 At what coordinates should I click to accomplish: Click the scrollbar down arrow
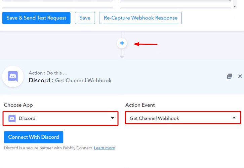(x=235, y=7)
